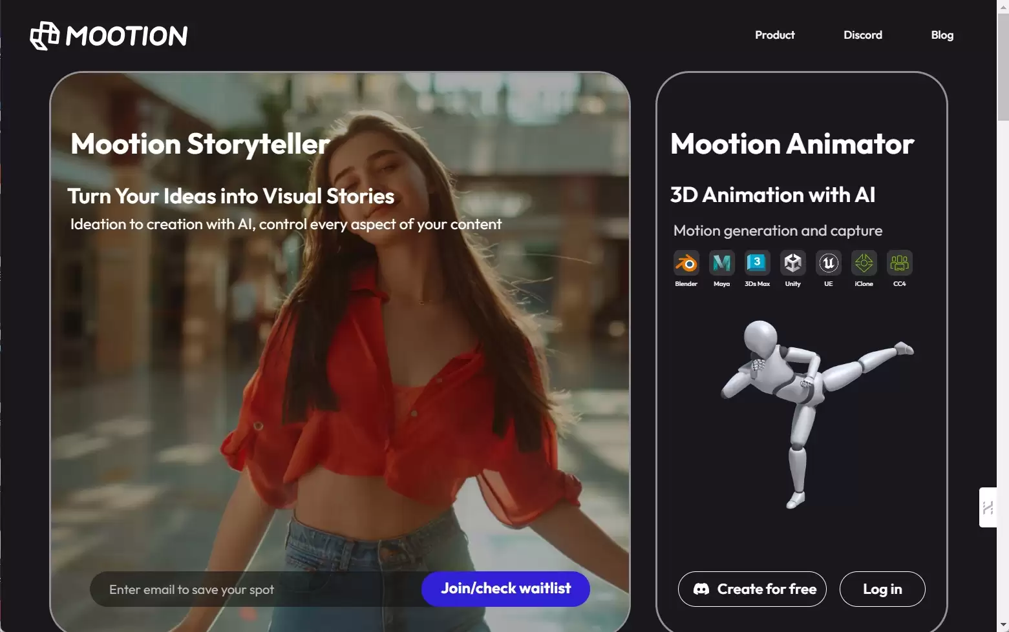Select the CC4 software icon
This screenshot has height=632, width=1009.
(900, 263)
